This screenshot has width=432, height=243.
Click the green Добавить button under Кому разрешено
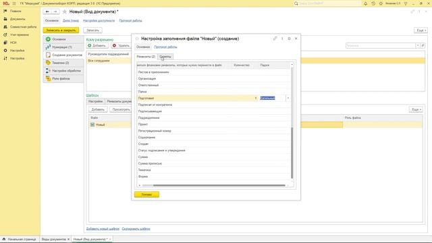coord(97,45)
